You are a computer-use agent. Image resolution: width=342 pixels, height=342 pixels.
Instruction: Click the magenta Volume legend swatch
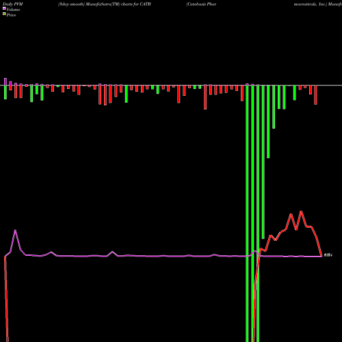[x=4, y=8]
